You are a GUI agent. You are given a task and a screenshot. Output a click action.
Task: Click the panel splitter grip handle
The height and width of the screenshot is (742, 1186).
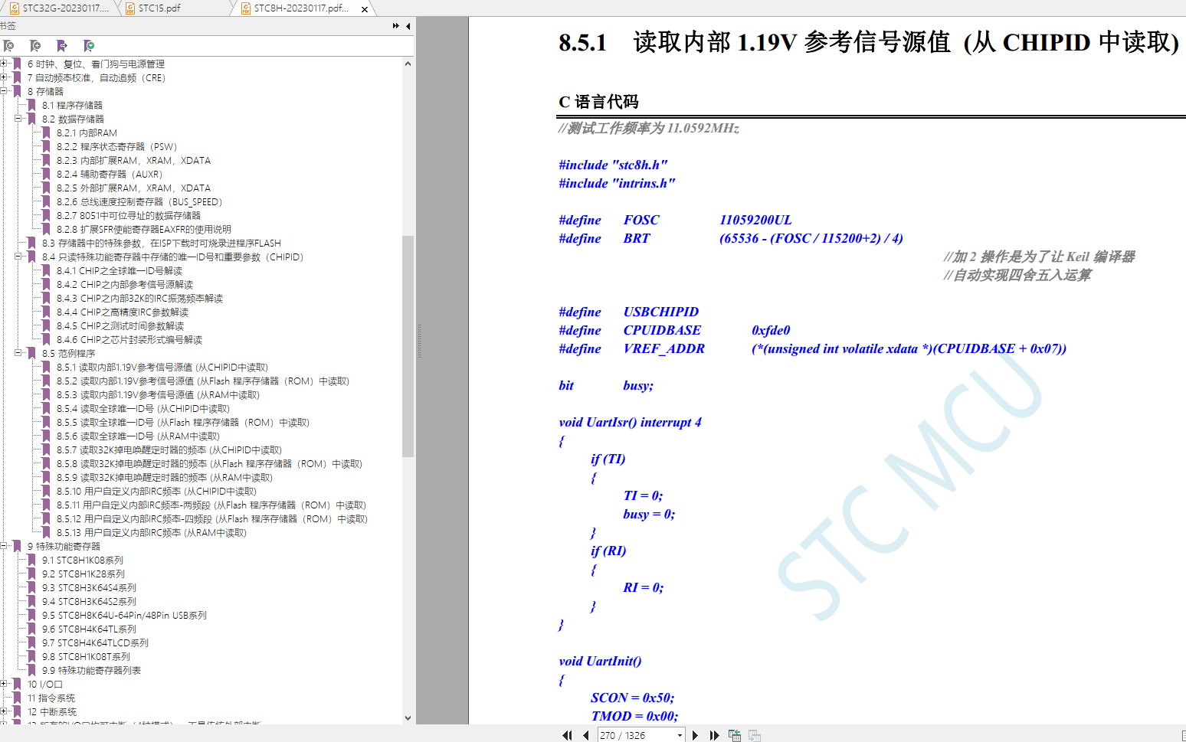click(x=419, y=342)
